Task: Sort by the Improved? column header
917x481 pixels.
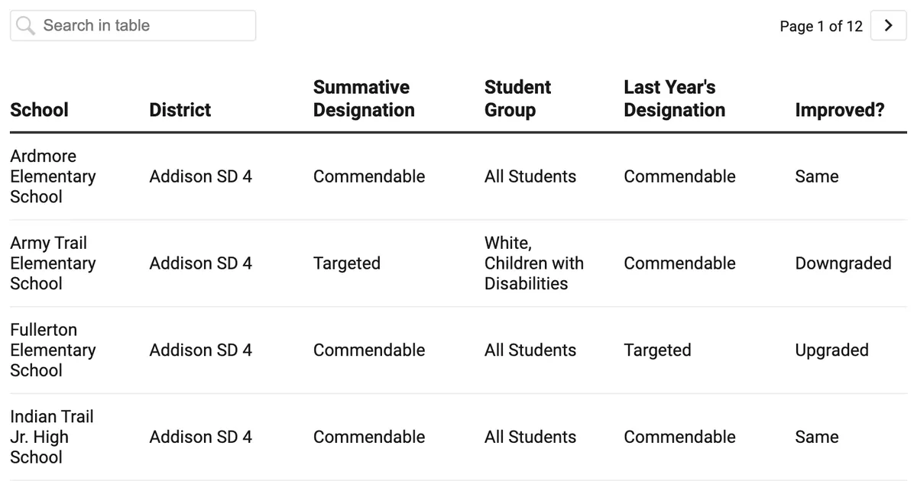Action: [x=840, y=110]
